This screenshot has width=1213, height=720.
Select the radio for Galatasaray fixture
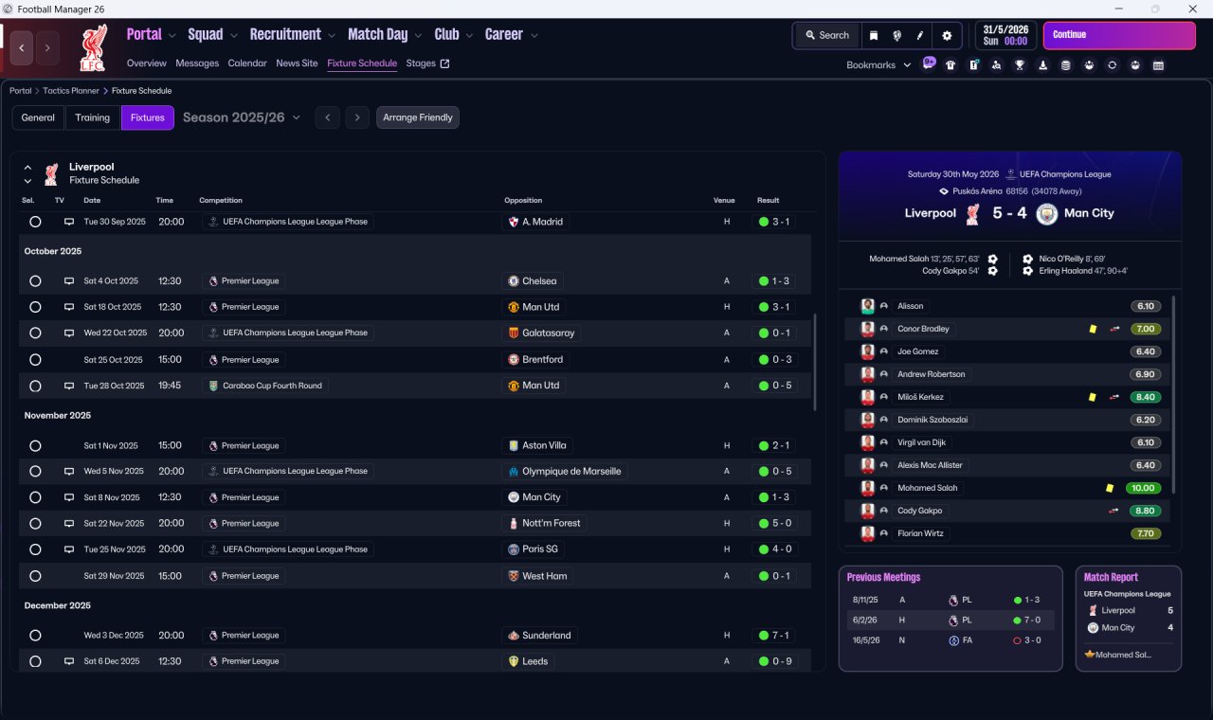pos(35,333)
